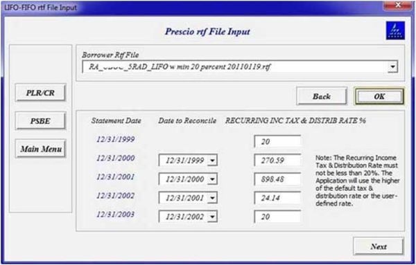Close the LIFO-FIFO rtf File Input window
The width and height of the screenshot is (416, 265).
point(398,5)
